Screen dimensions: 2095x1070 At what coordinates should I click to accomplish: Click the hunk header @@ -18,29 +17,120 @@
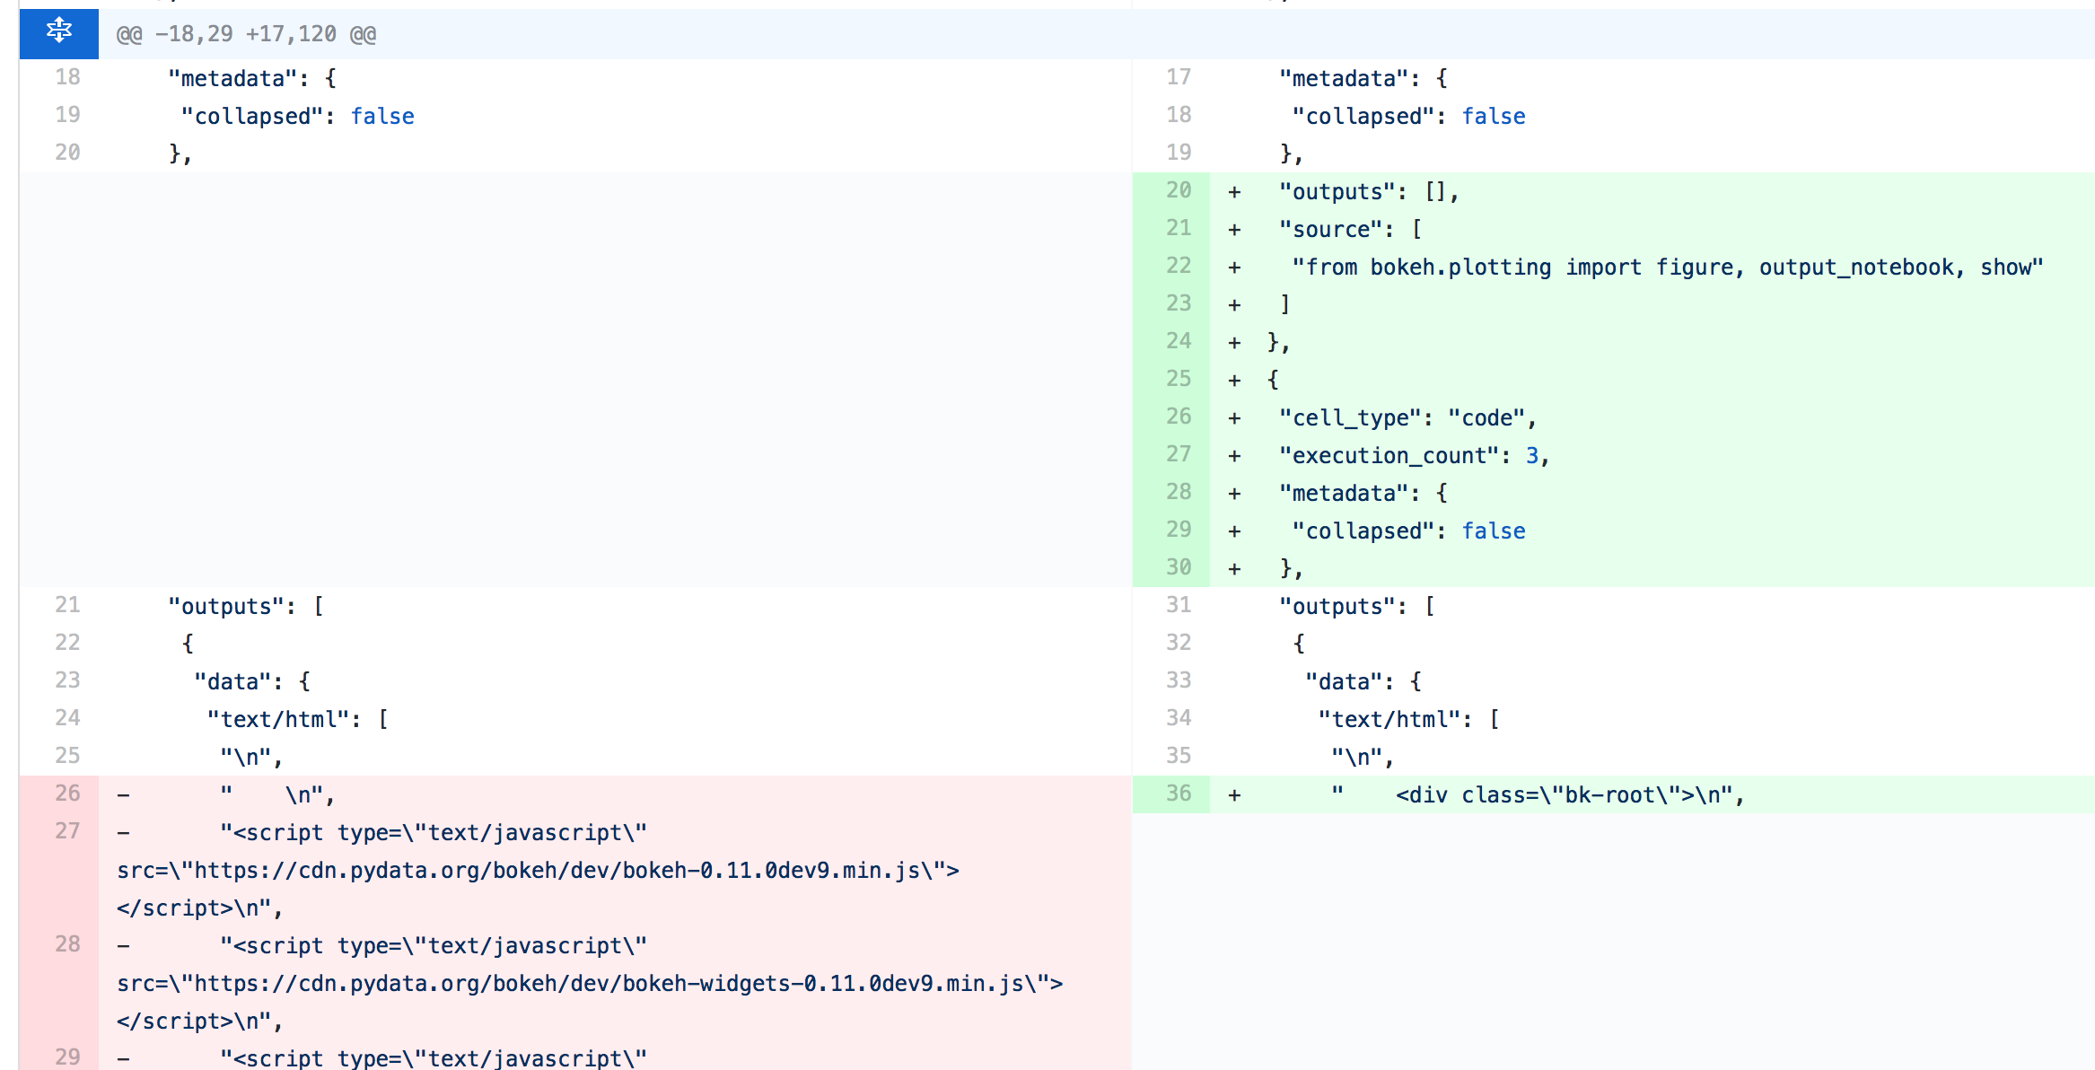click(246, 34)
